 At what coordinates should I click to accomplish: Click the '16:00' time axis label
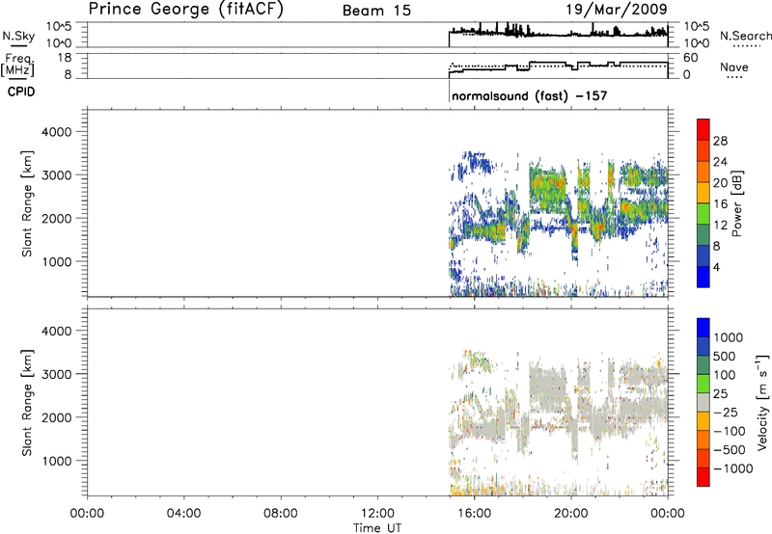474,514
